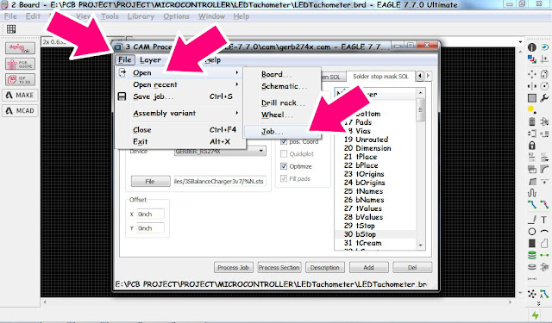Open Options menu in Board window

tap(176, 16)
